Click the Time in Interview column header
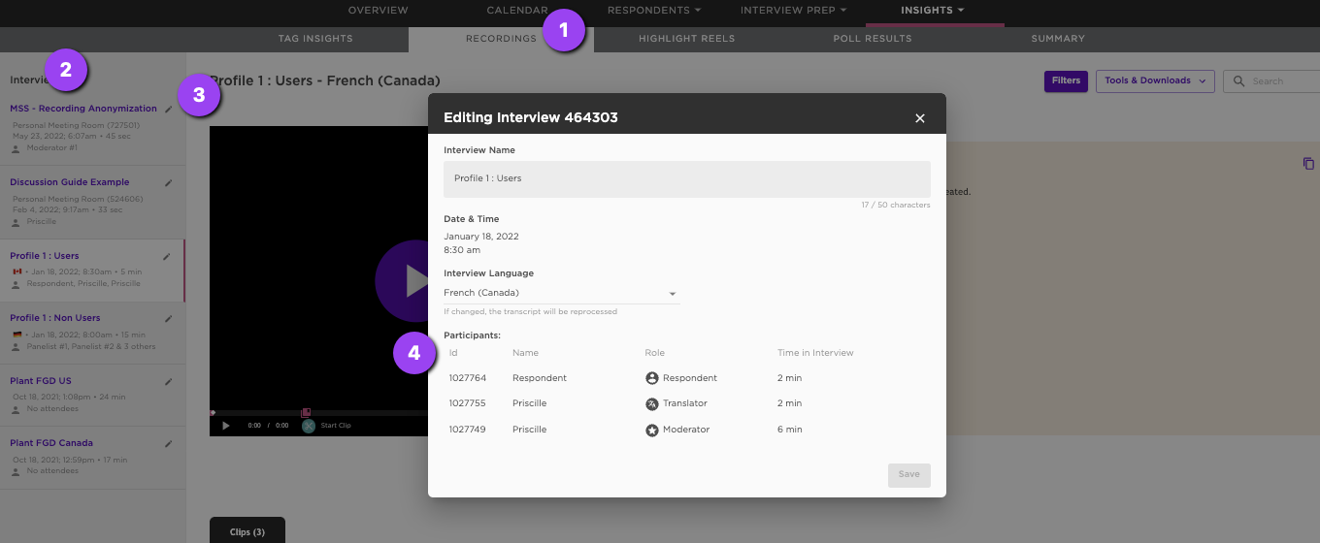The image size is (1320, 543). pos(815,353)
